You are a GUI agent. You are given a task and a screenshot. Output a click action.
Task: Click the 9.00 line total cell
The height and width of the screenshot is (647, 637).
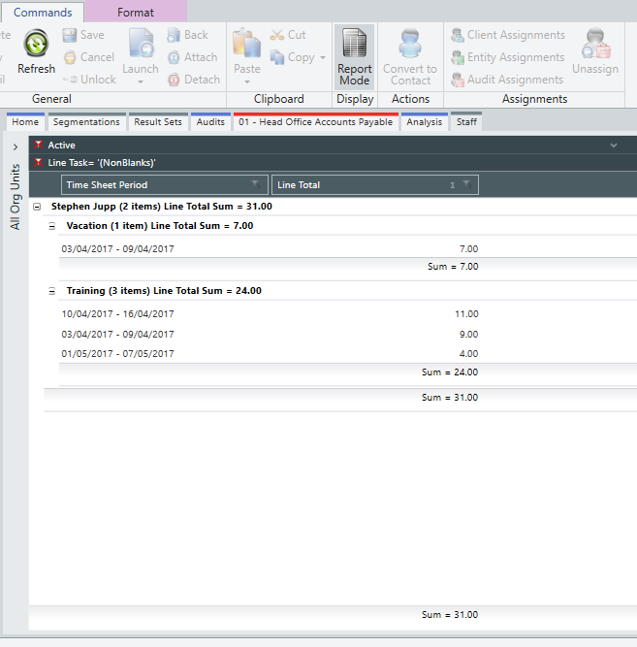(x=468, y=335)
